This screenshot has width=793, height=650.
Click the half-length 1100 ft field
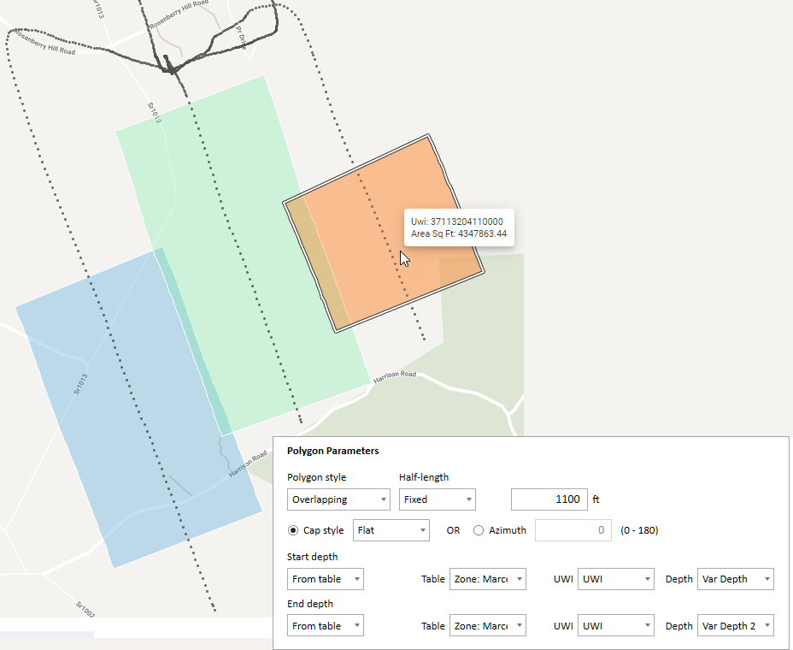pos(549,499)
